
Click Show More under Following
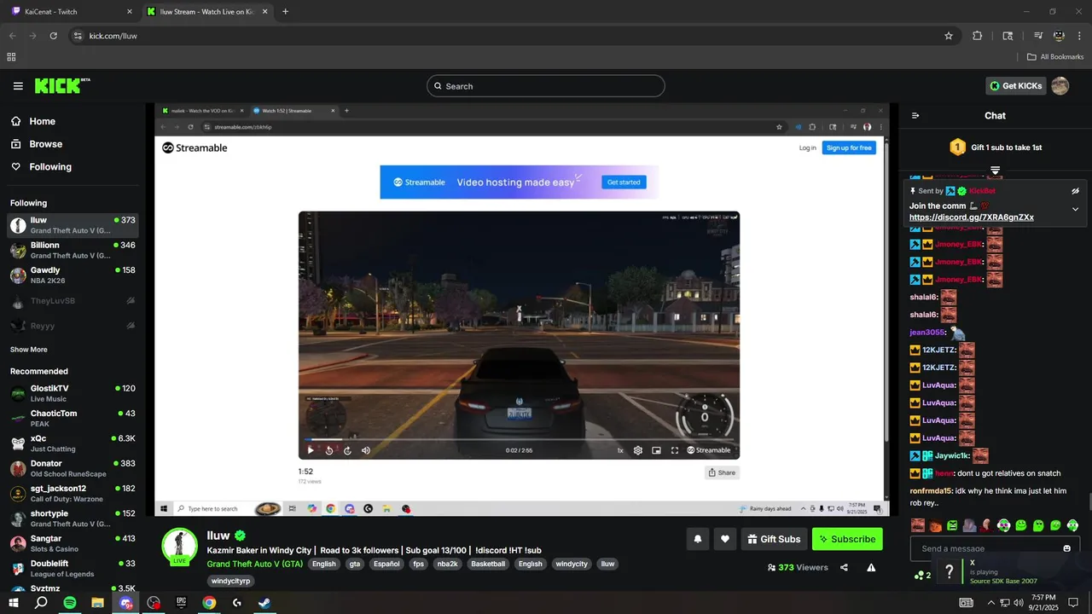pyautogui.click(x=29, y=350)
